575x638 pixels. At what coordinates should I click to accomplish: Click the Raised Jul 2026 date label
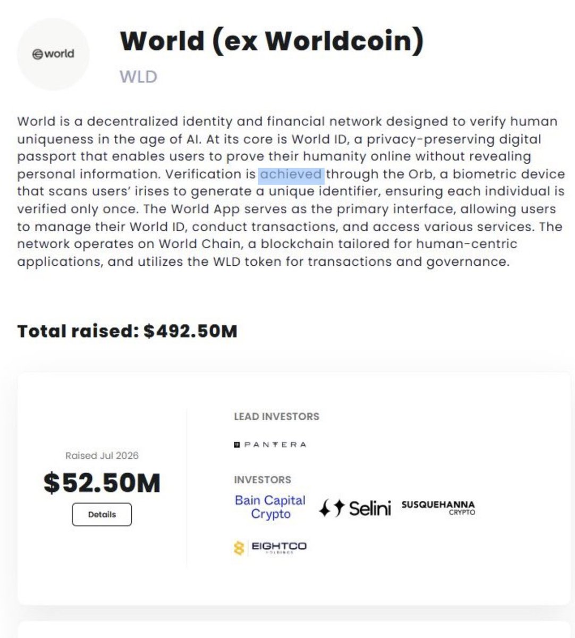(x=102, y=456)
